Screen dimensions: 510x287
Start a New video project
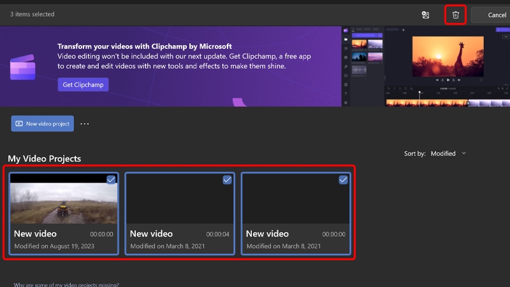(43, 124)
